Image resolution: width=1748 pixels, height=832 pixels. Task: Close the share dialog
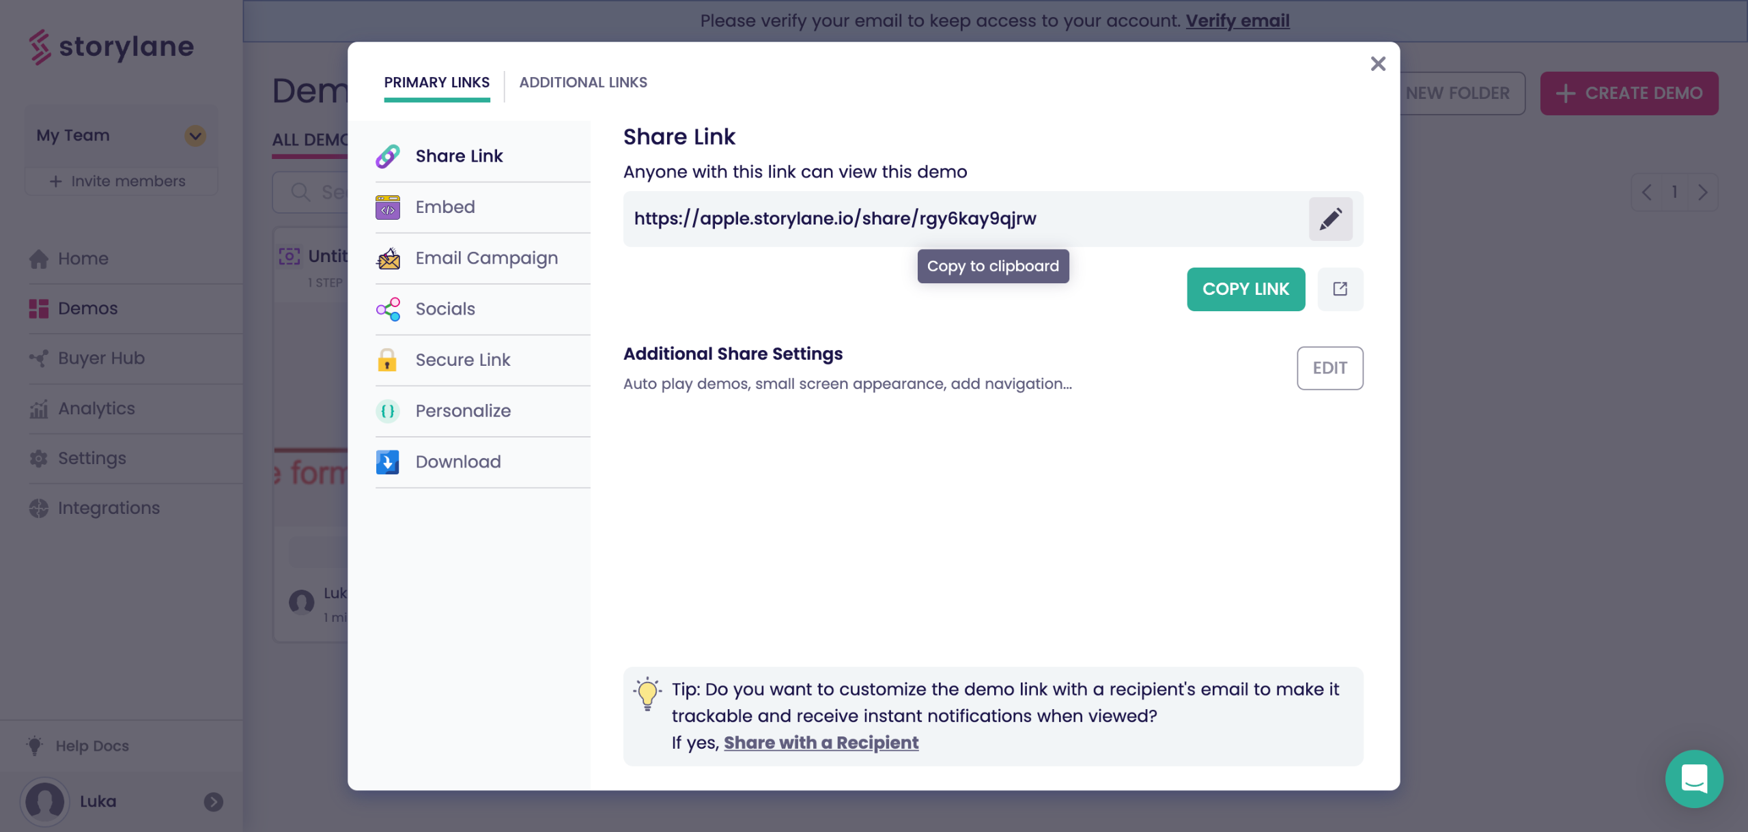coord(1378,63)
